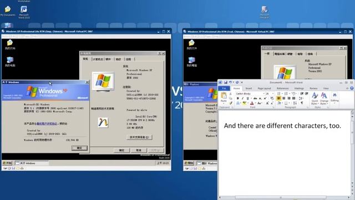Toggle Show/Hide paragraph marks
The height and width of the screenshot is (200, 355).
click(302, 103)
